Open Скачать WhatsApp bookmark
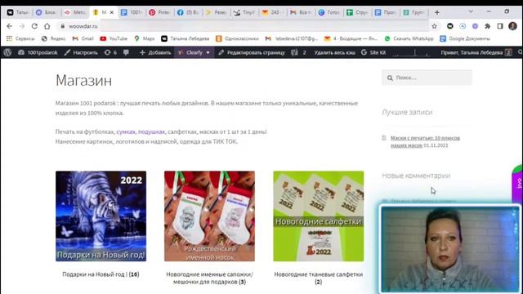 (x=409, y=38)
